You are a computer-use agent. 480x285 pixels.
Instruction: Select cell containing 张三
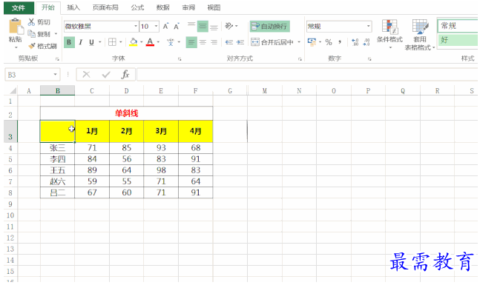[58, 148]
